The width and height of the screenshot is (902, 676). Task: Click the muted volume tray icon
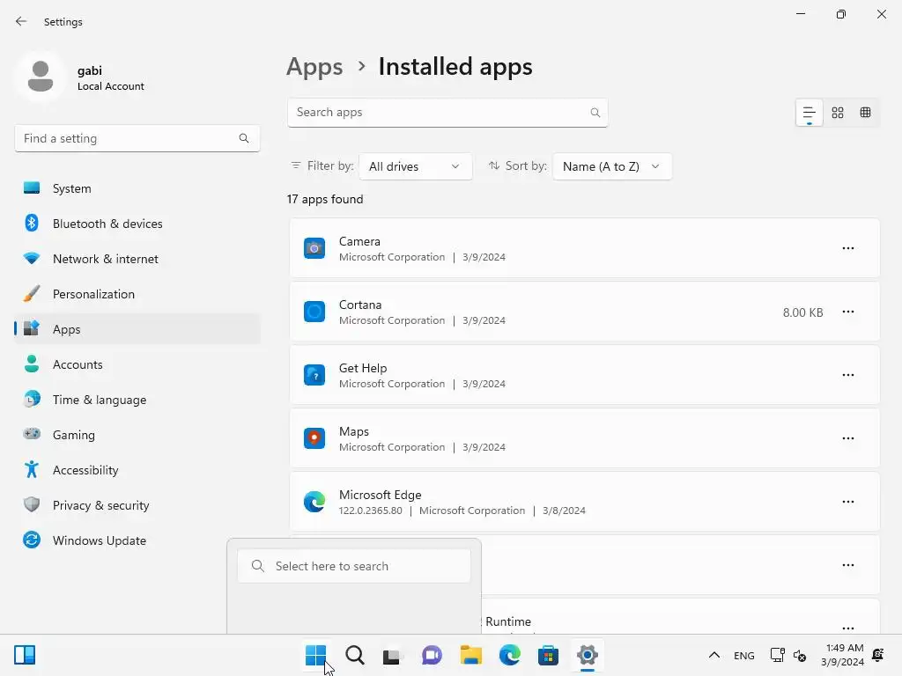pyautogui.click(x=800, y=655)
